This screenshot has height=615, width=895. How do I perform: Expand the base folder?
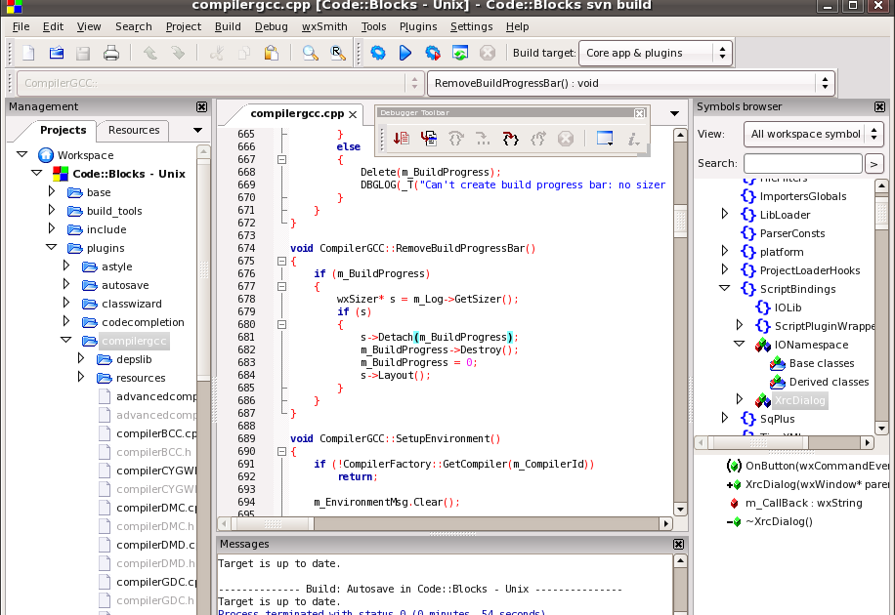52,191
